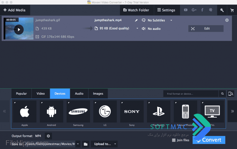The image size is (237, 149).
Task: Click the Edit button with scissors
Action: click(206, 28)
